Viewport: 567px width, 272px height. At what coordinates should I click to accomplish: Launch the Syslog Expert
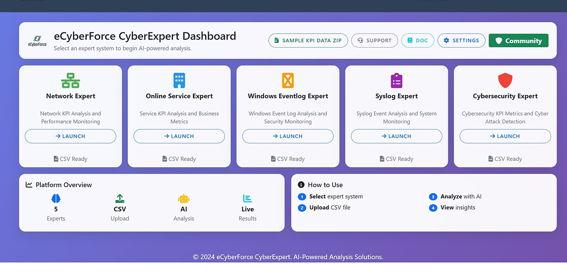(x=396, y=136)
